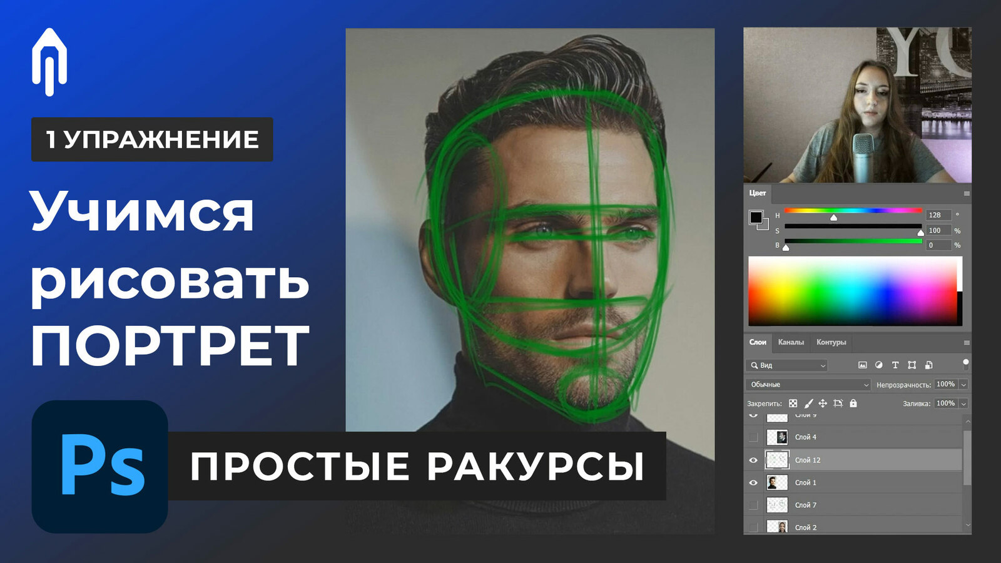The height and width of the screenshot is (563, 1001).
Task: Lock image pixels brush icon
Action: coord(808,403)
